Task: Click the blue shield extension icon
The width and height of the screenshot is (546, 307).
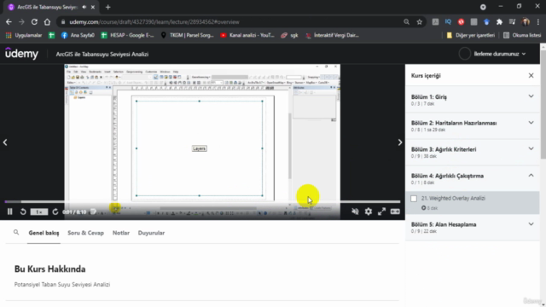Action: point(486,22)
